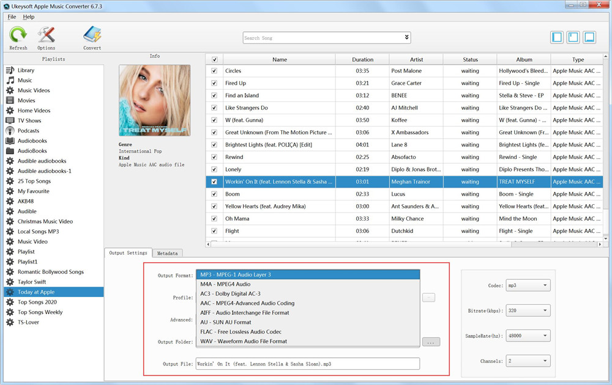Switch to left panel layout icon

click(557, 37)
